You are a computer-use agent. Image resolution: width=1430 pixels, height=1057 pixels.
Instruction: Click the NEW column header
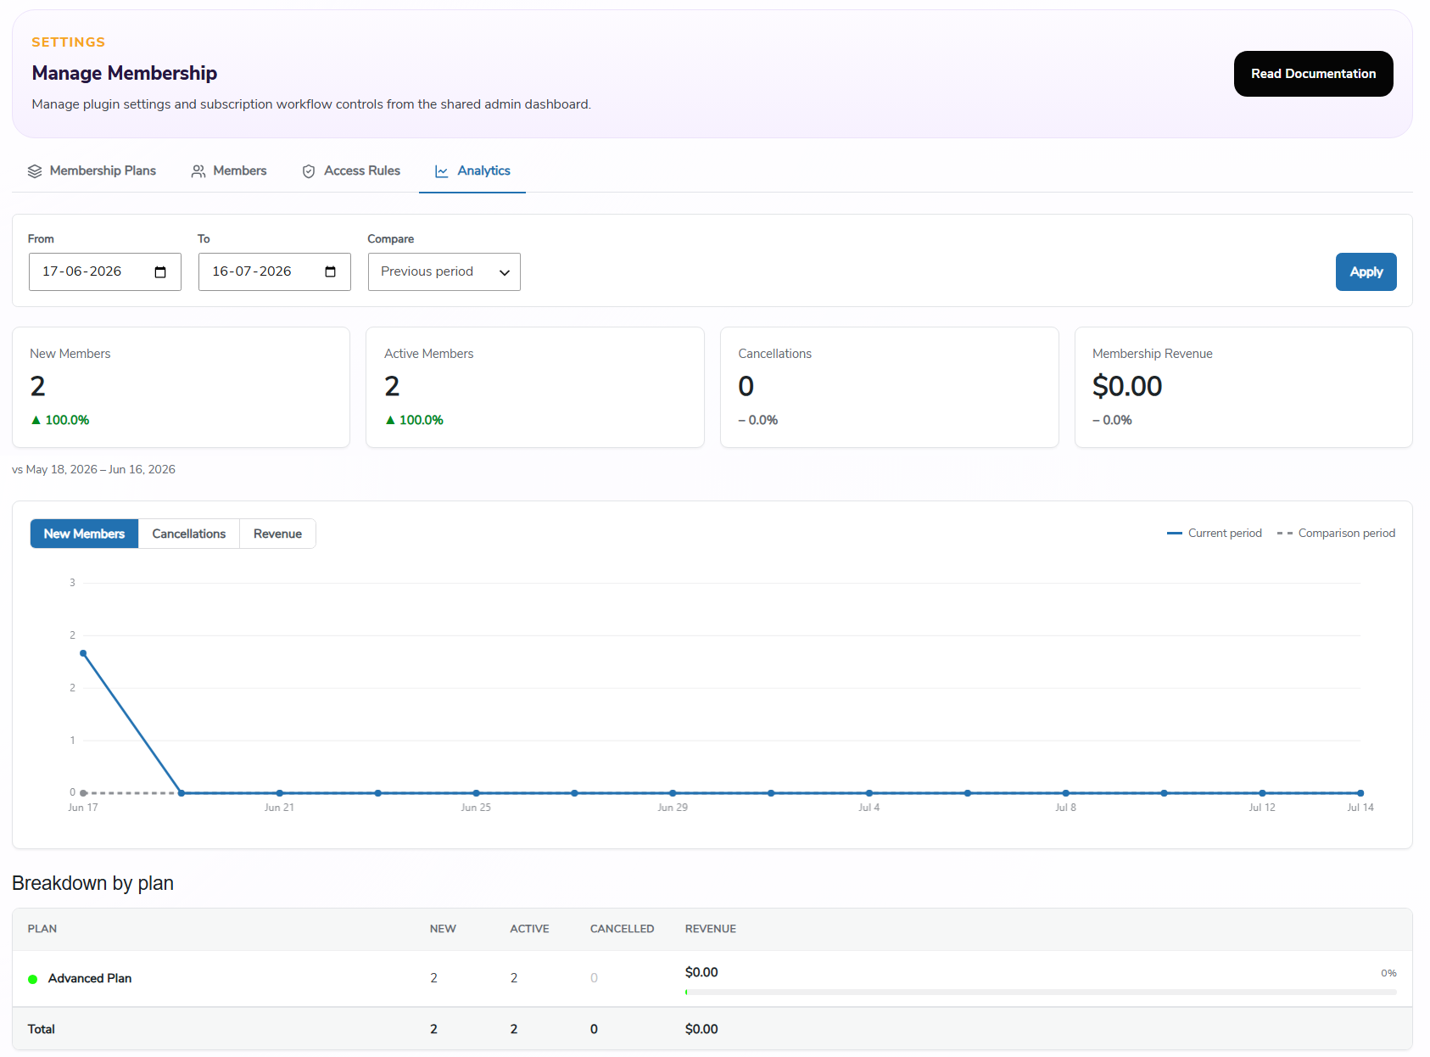coord(443,929)
